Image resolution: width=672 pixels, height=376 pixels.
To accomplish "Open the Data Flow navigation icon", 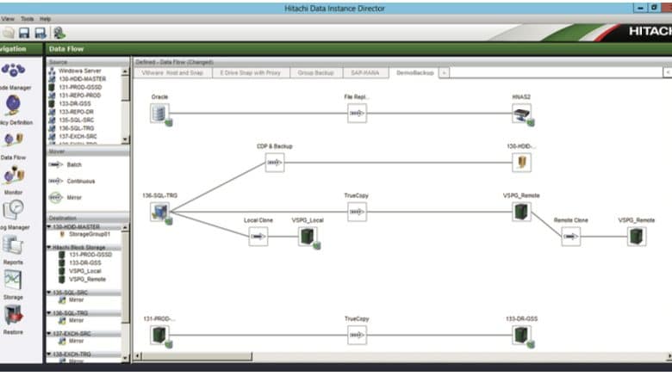I will coord(13,140).
